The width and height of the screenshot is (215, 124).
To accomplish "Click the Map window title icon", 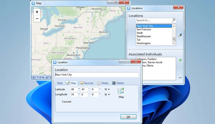I will coord(33,3).
